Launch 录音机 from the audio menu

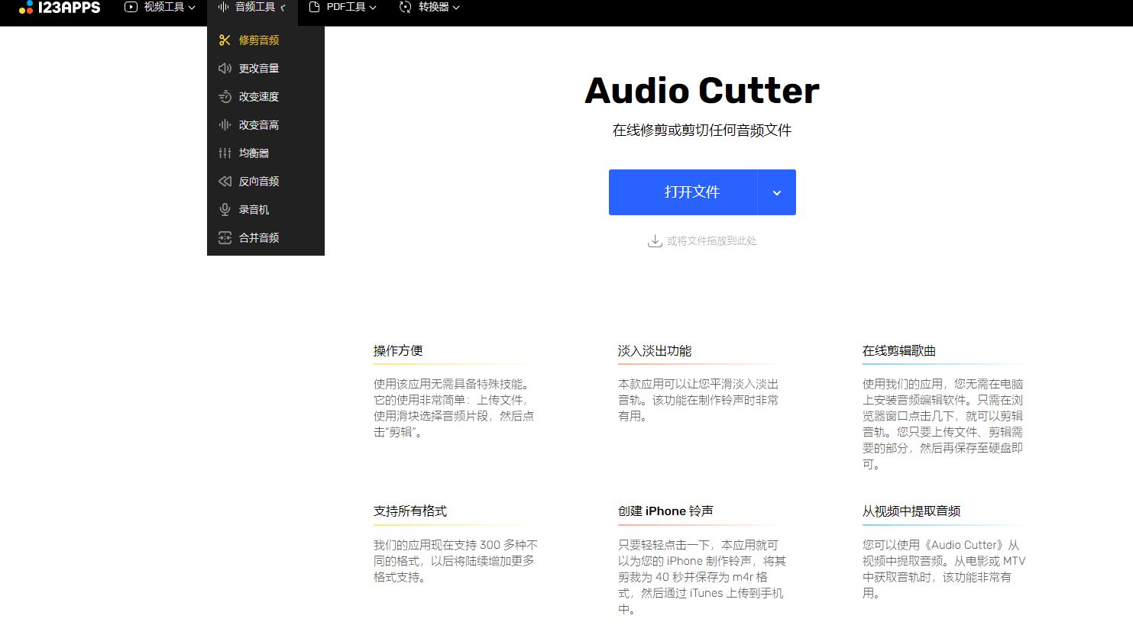click(x=266, y=210)
